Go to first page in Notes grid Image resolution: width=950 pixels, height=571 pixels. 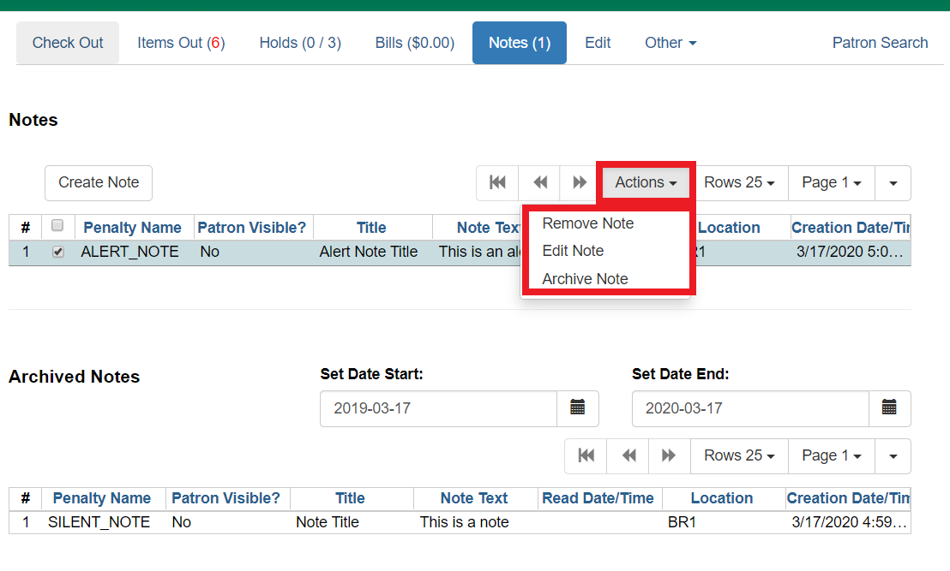(497, 182)
